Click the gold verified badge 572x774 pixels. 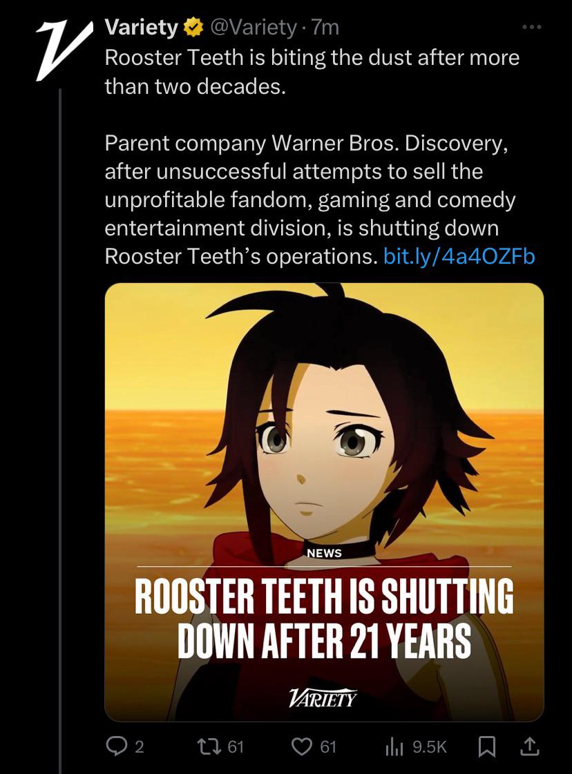pyautogui.click(x=193, y=28)
